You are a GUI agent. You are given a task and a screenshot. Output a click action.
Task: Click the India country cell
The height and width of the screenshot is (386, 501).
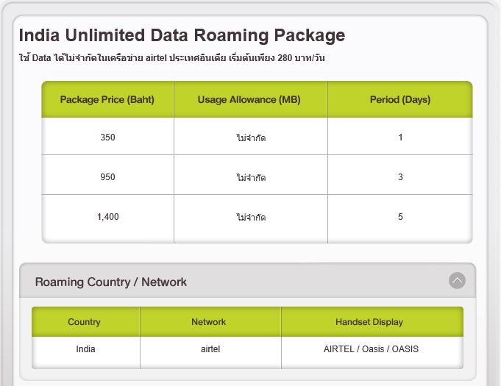(85, 349)
